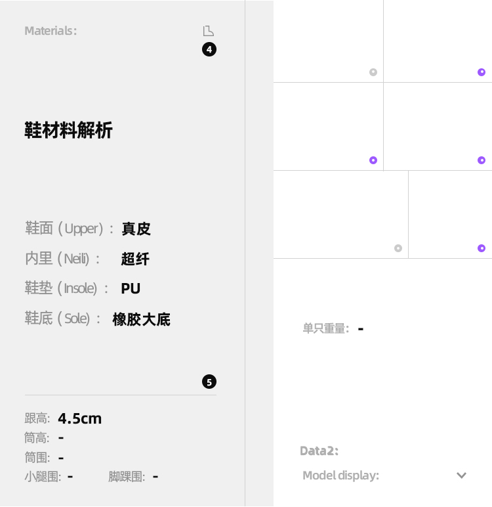Click the Model display: label

341,475
